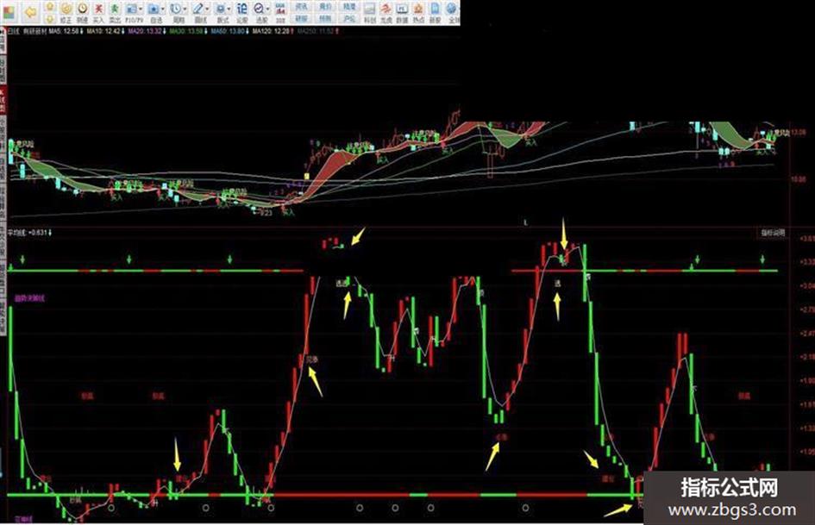Click the 预测 forecast button
The width and height of the screenshot is (815, 525).
click(325, 19)
